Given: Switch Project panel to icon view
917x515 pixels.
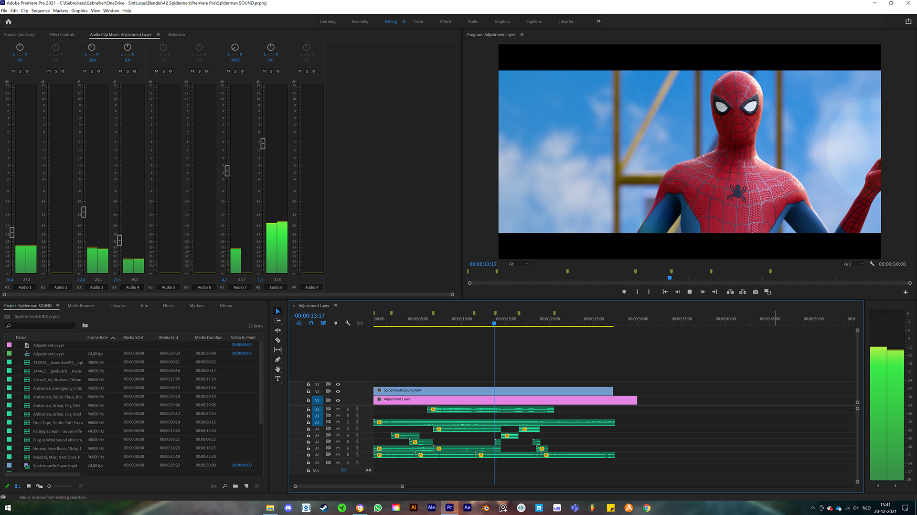Looking at the screenshot, I should (x=29, y=486).
